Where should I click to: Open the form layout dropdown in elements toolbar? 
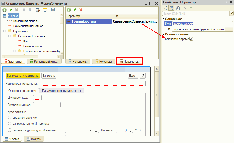[x=54, y=10]
